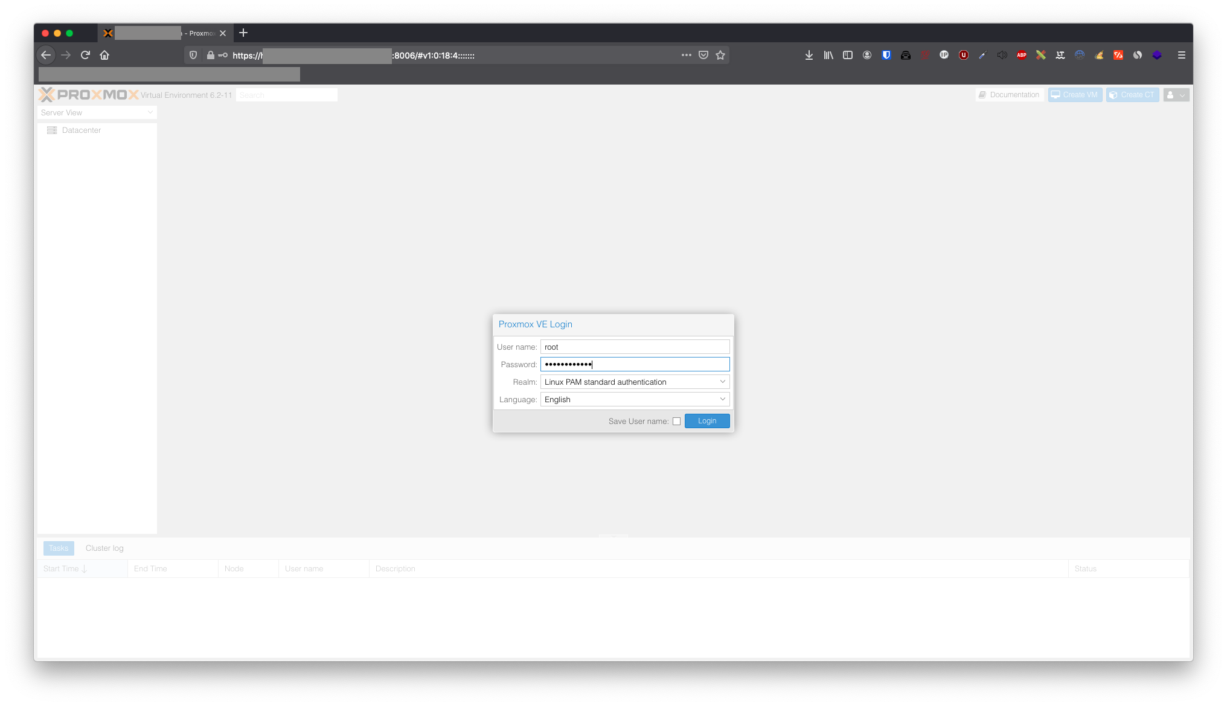Reload the current page

85,55
